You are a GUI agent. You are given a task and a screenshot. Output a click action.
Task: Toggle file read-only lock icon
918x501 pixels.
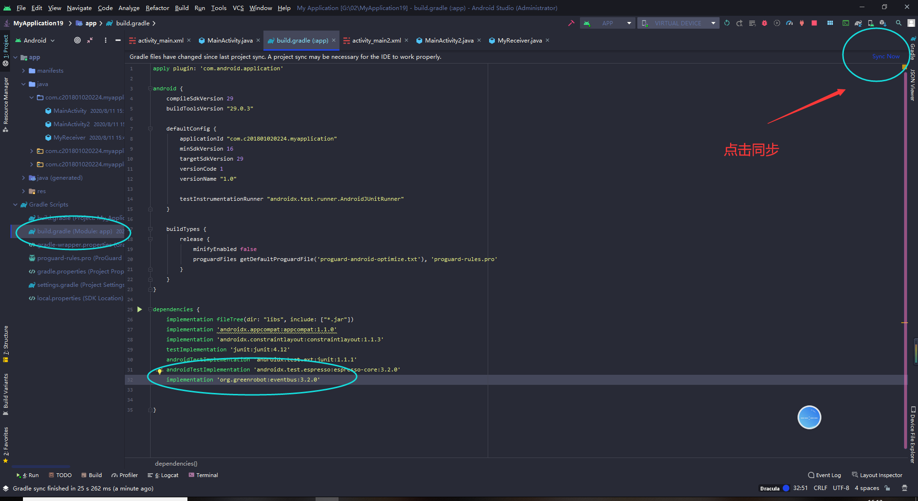tap(887, 488)
